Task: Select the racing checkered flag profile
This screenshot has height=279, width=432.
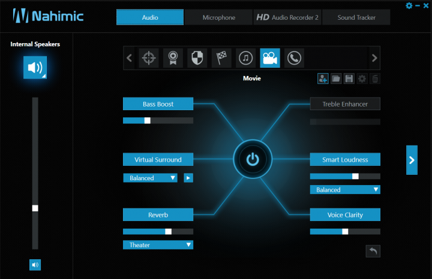Action: coord(221,58)
